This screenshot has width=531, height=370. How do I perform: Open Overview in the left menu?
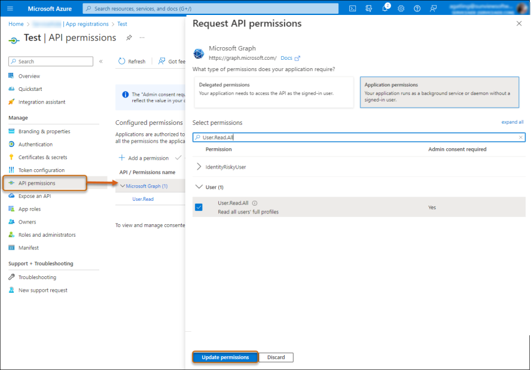[x=29, y=76]
